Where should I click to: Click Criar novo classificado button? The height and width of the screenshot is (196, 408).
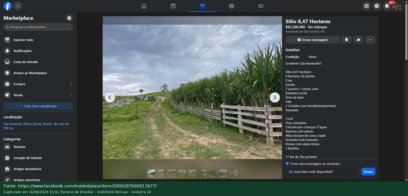coord(38,106)
